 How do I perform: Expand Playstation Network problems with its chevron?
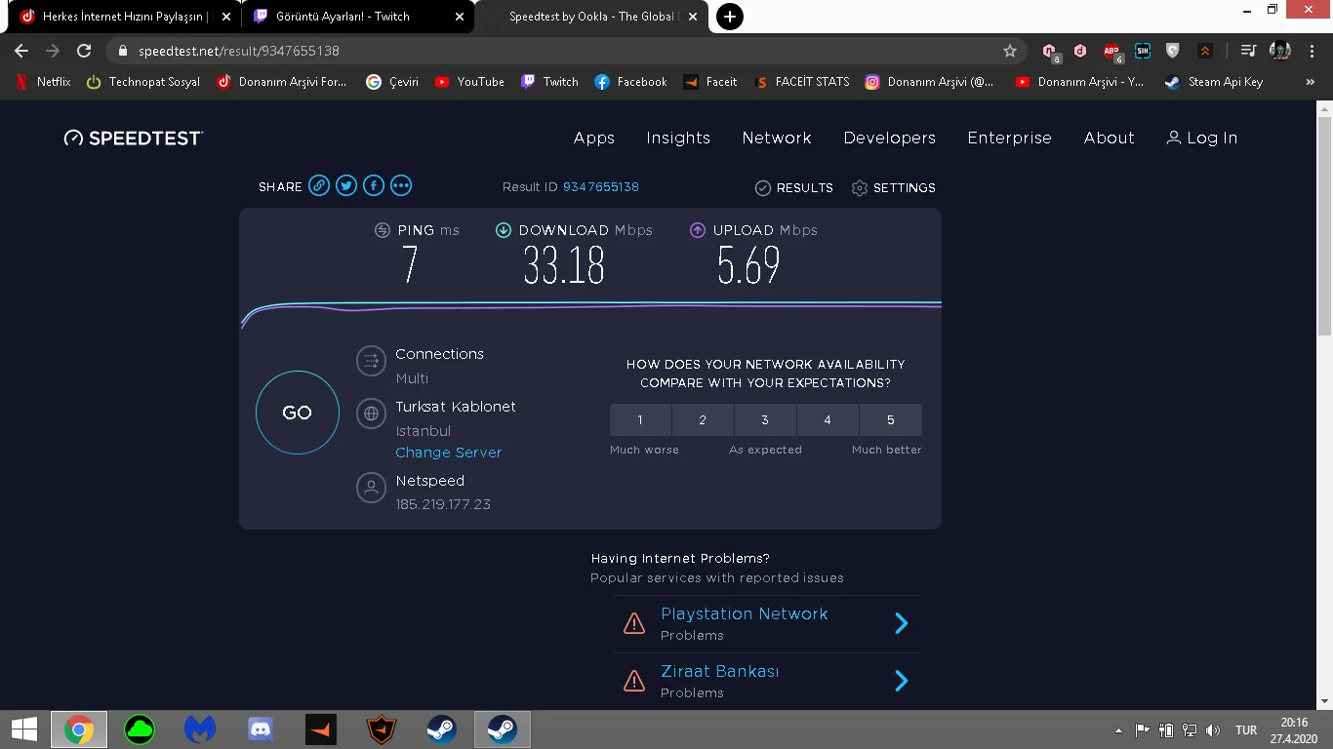tap(902, 623)
